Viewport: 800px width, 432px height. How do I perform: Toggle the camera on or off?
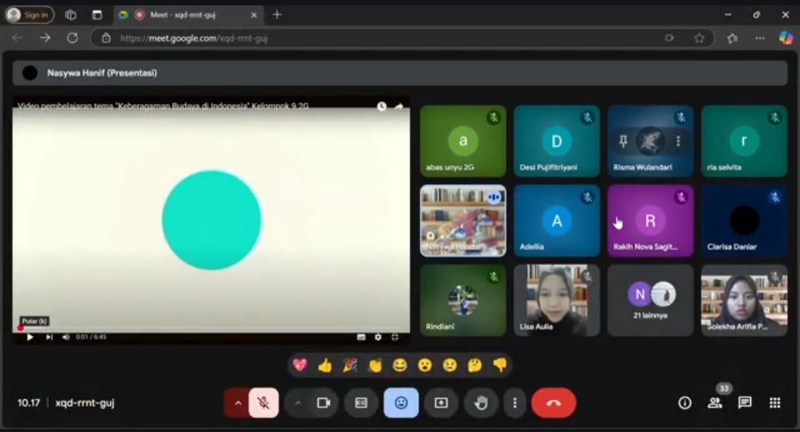coord(323,403)
